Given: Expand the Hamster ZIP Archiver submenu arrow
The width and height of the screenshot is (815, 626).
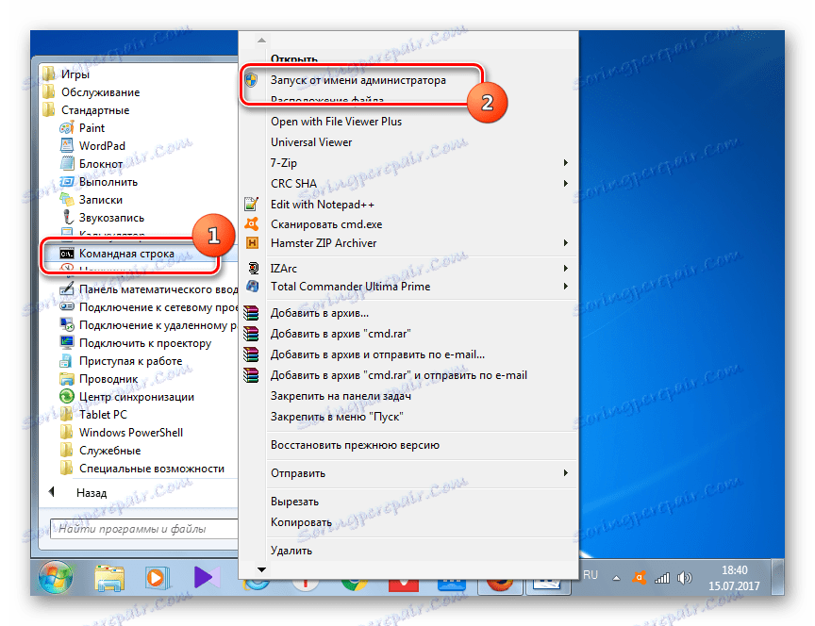Looking at the screenshot, I should 566,242.
